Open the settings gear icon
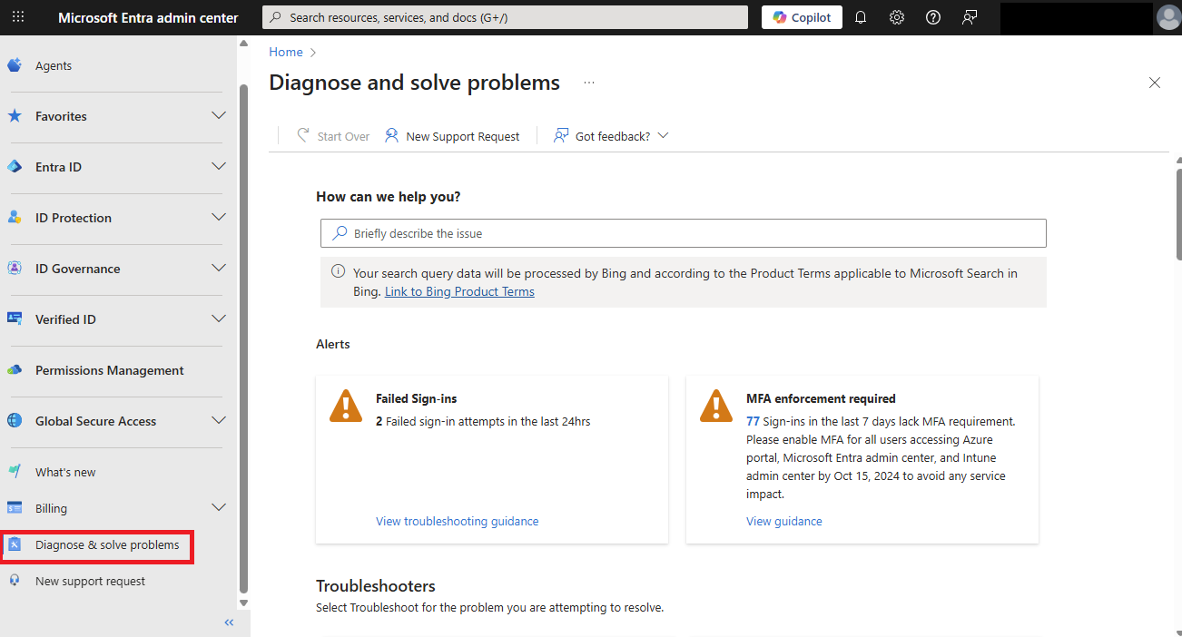The height and width of the screenshot is (637, 1182). [x=897, y=17]
